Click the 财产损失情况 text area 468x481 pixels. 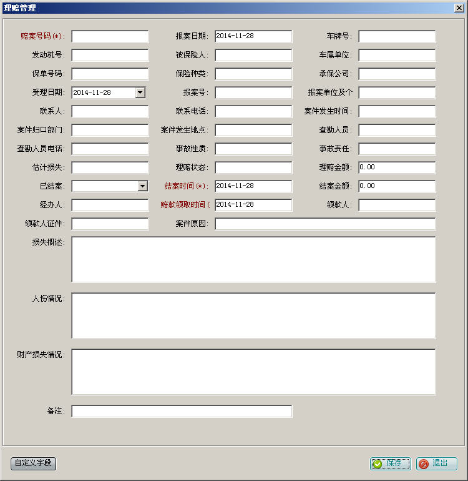(x=253, y=372)
